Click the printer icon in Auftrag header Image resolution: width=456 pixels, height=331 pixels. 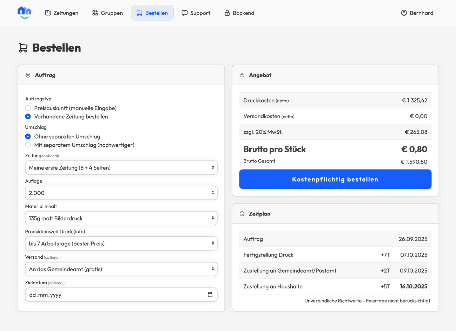[28, 75]
